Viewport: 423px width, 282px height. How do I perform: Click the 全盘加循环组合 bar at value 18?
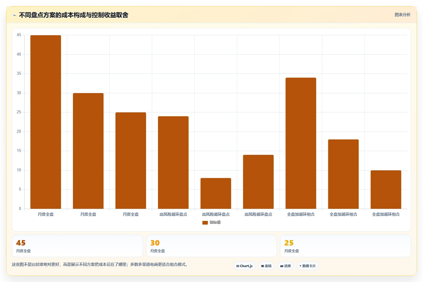[343, 174]
